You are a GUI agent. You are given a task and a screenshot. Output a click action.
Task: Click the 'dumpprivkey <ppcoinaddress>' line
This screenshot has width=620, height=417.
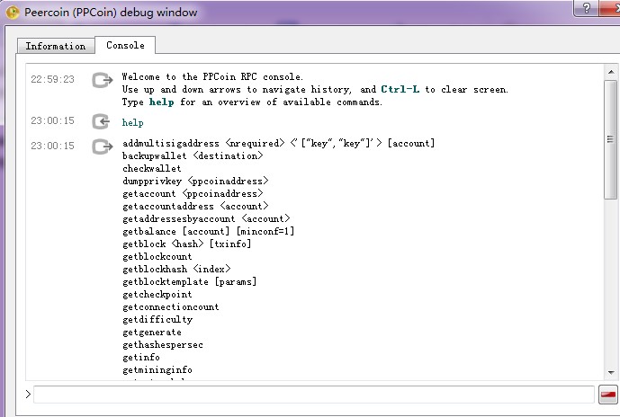click(x=195, y=181)
